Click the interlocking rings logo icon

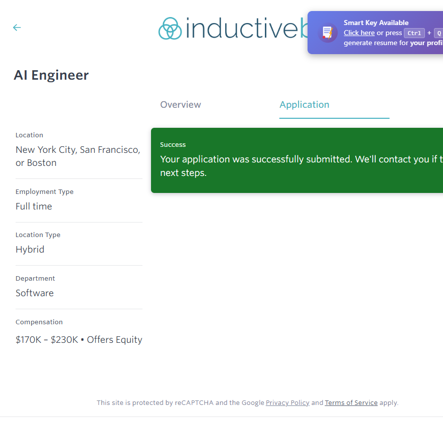(x=170, y=29)
